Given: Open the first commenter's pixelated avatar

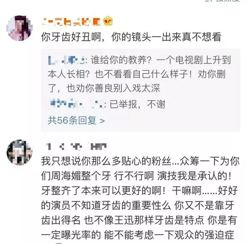Looking at the screenshot, I should (19, 28).
